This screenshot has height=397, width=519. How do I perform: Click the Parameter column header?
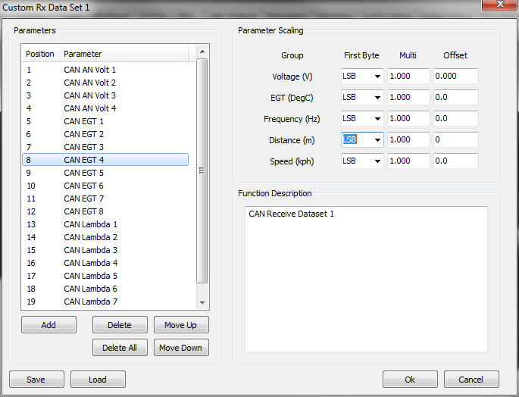tap(83, 54)
